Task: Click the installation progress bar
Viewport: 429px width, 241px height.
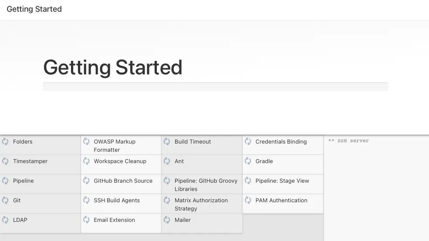Action: click(215, 87)
